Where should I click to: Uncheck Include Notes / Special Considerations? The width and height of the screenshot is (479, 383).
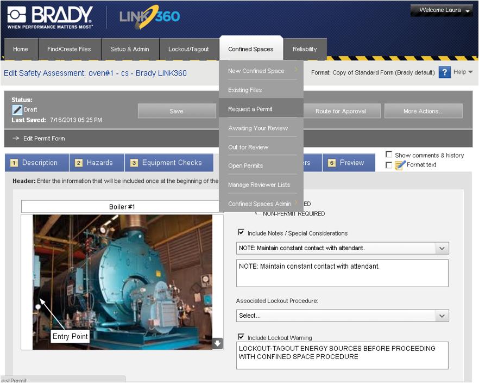(241, 232)
